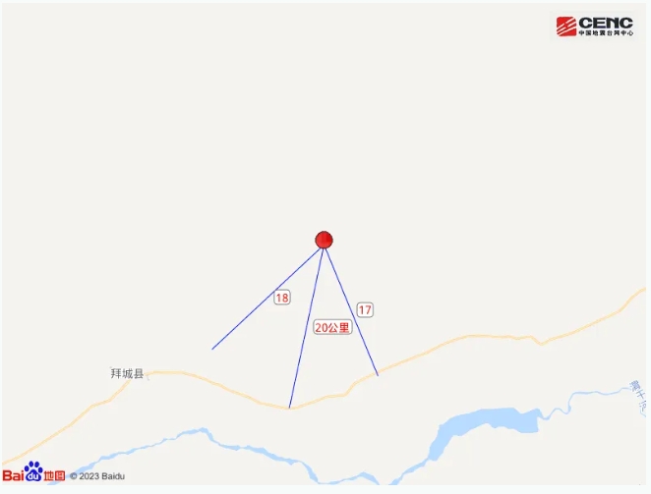Image resolution: width=651 pixels, height=494 pixels.
Task: Click the yellow road's sharp notch east of the lines
Action: [x=540, y=344]
